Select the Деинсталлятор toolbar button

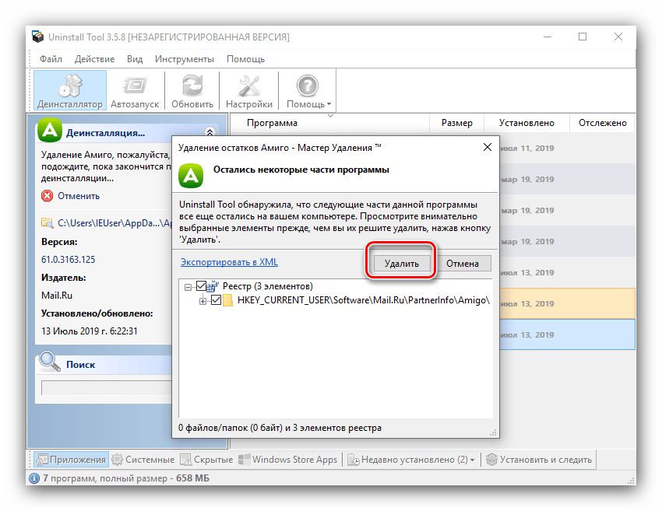[x=70, y=91]
